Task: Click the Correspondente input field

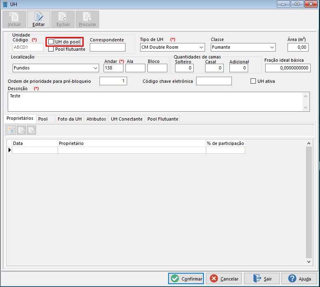Action: click(x=108, y=47)
